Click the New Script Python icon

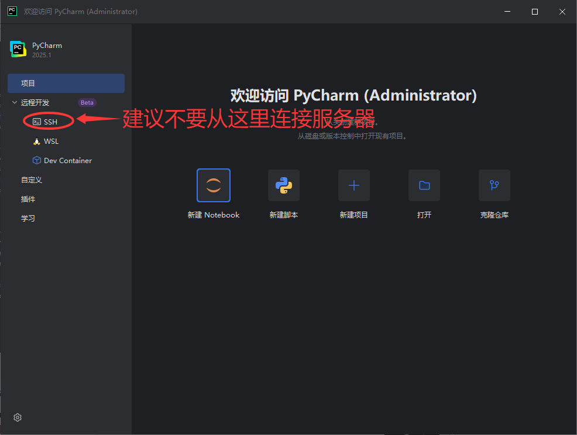click(284, 185)
